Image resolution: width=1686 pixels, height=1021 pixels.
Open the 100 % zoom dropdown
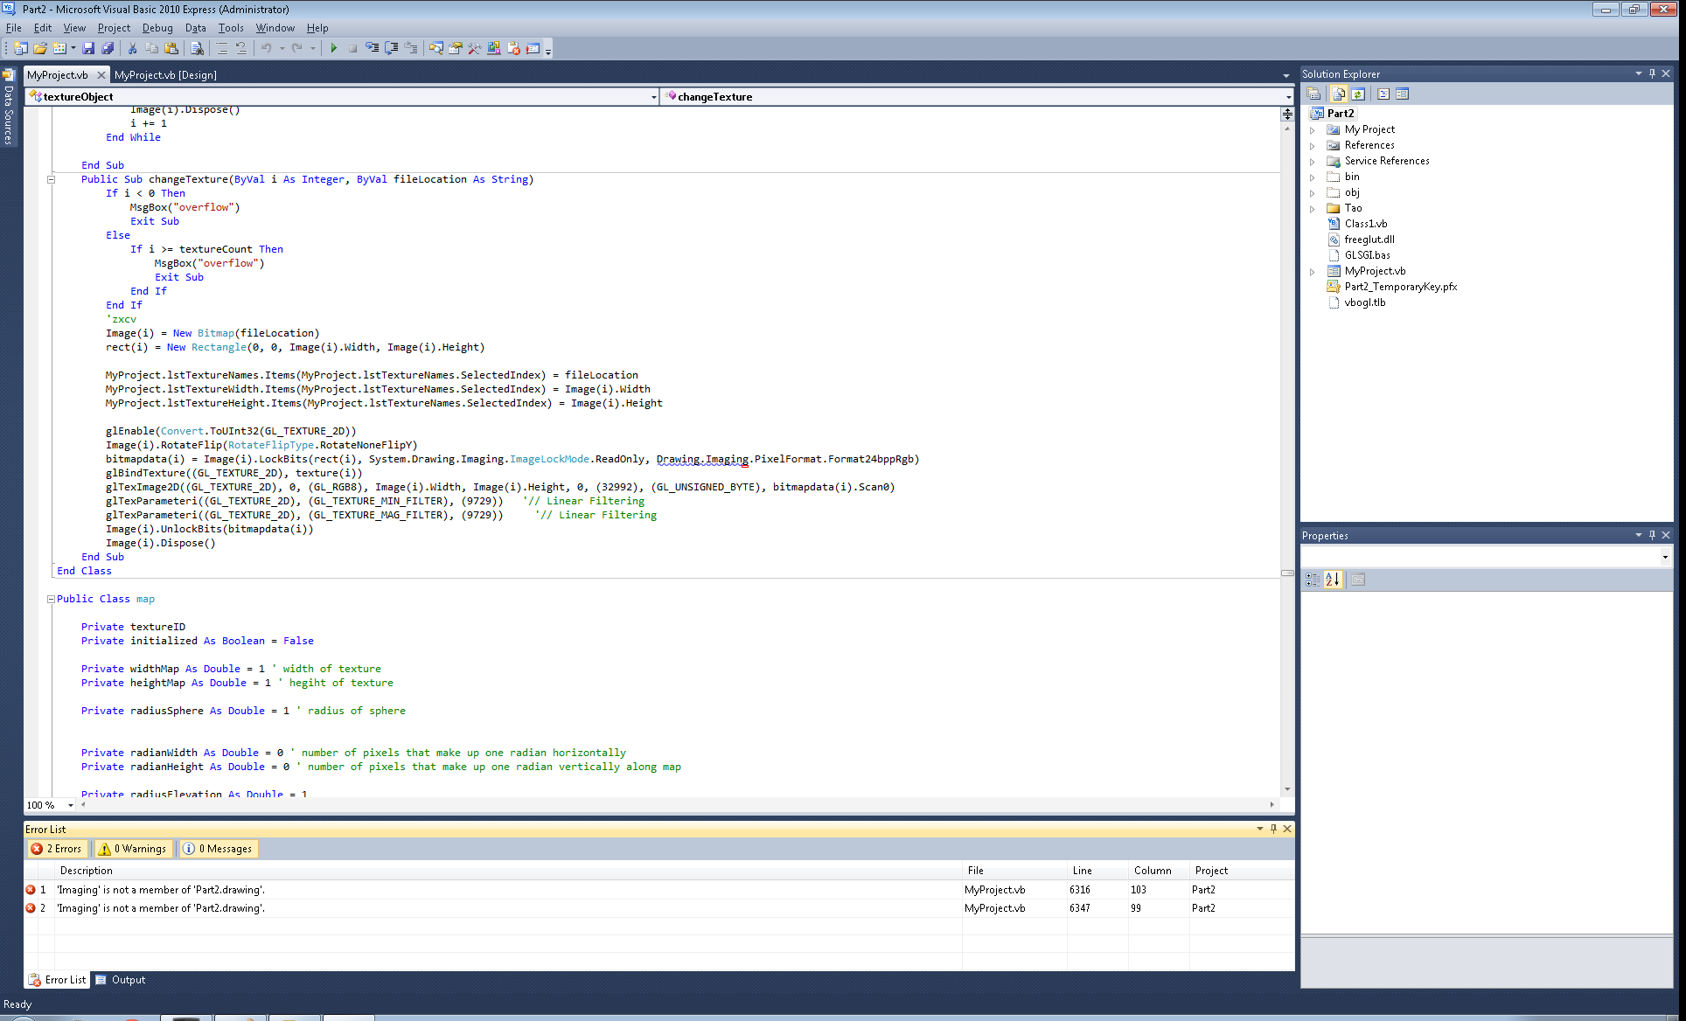pos(71,805)
